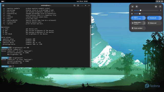Click 'brightnessctl set 20%' command

click(x=21, y=48)
